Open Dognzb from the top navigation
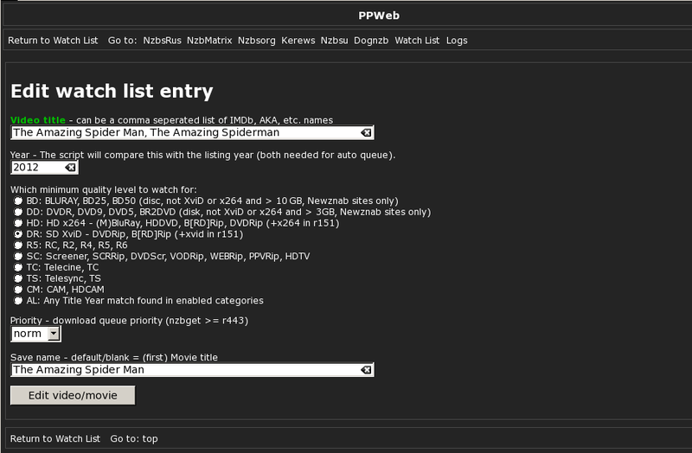The height and width of the screenshot is (453, 692). pos(371,41)
